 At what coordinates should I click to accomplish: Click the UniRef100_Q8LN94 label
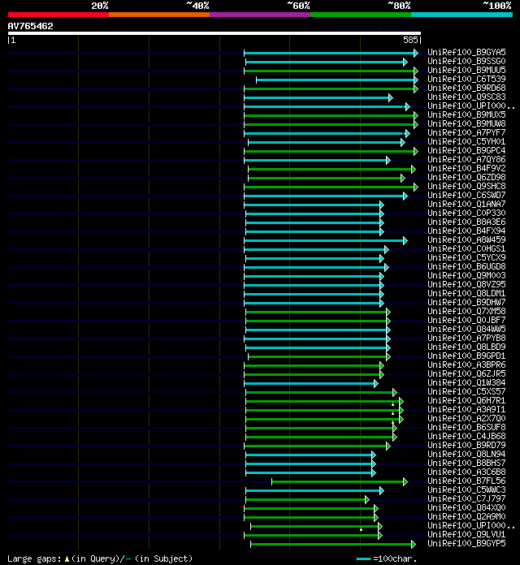coord(466,455)
